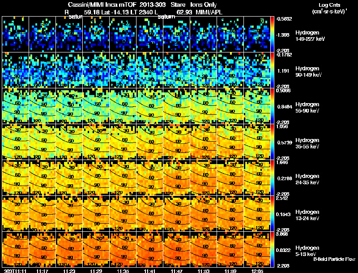
Task: Click the Hydrogen 90-149 keV row label
Action: 308,72
